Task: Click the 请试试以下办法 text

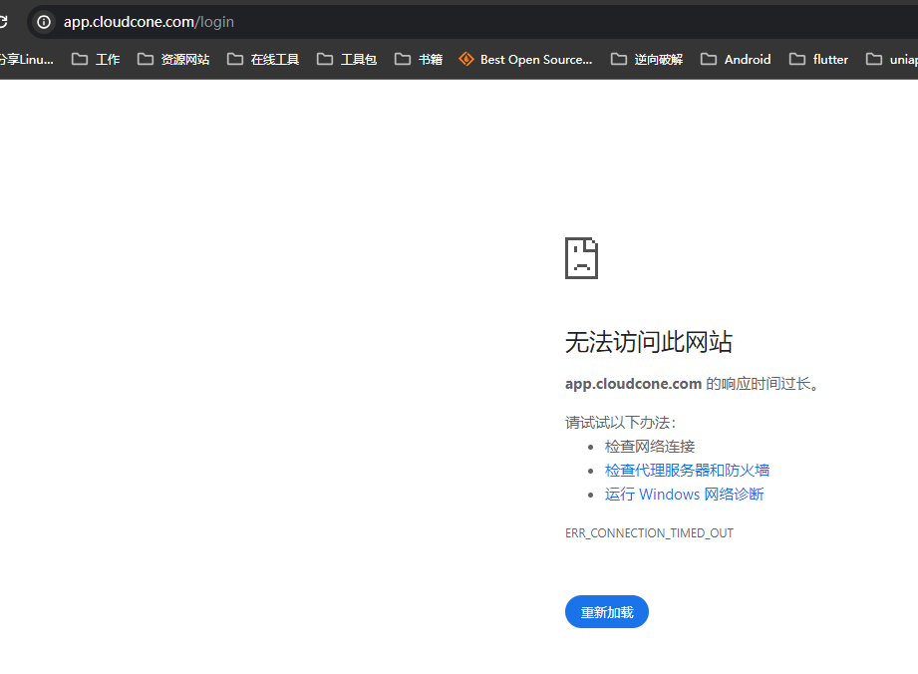Action: (621, 423)
